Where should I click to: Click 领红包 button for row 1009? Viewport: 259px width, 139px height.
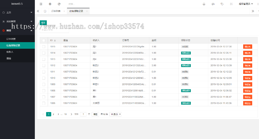point(247,84)
